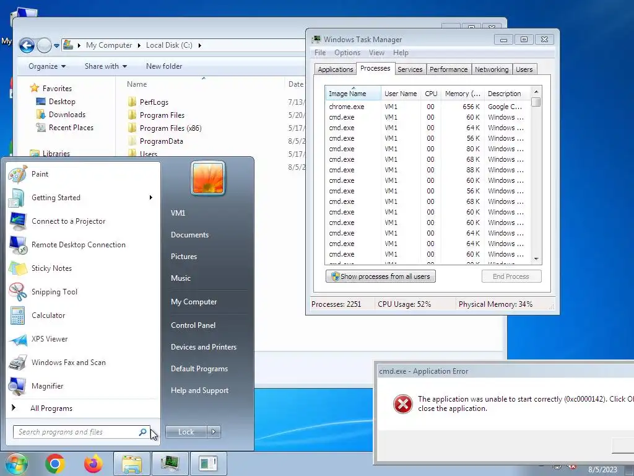The image size is (634, 476).
Task: Switch to the Networking tab
Action: pyautogui.click(x=492, y=69)
